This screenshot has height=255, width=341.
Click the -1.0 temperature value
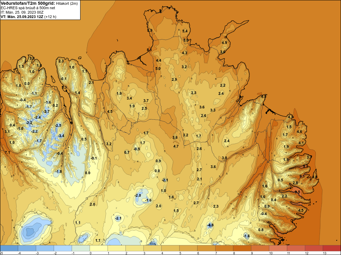20,129
